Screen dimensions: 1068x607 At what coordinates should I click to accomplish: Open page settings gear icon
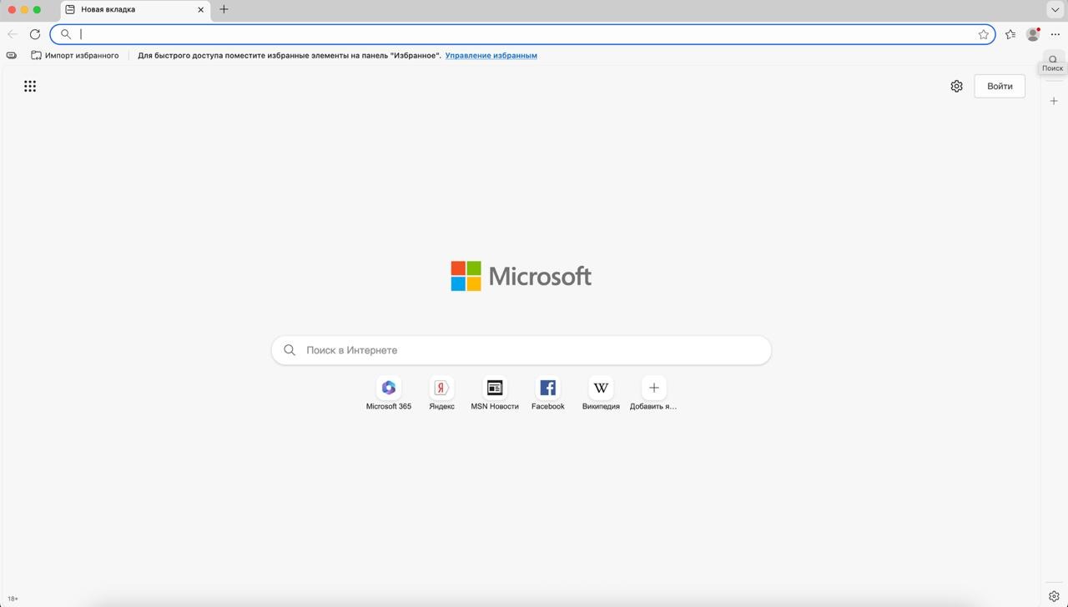(x=956, y=86)
